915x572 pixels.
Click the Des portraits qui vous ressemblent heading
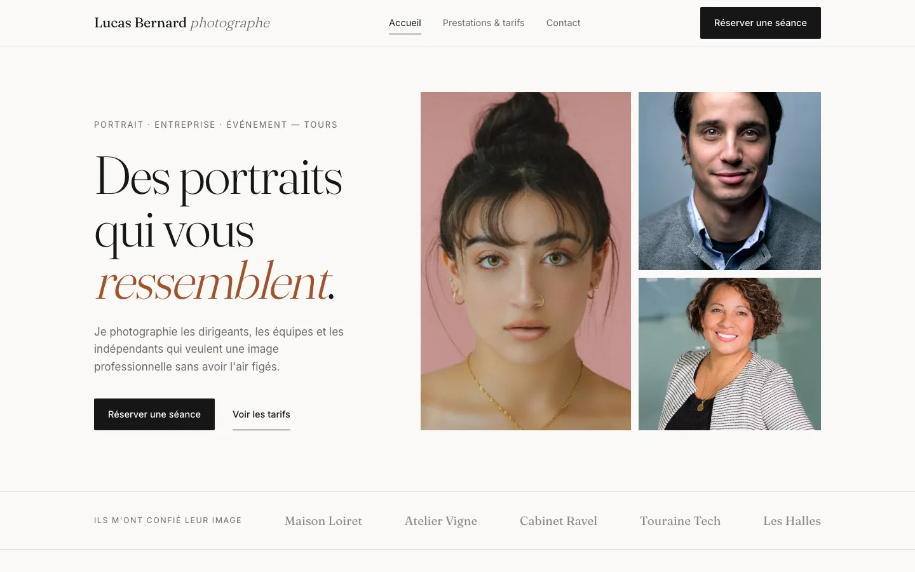pyautogui.click(x=219, y=229)
